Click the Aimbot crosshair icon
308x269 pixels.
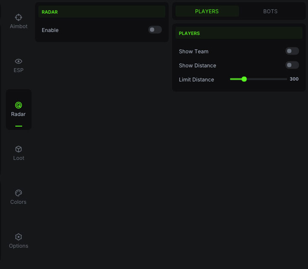pyautogui.click(x=18, y=17)
